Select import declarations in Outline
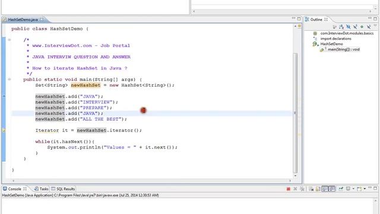Image resolution: width=380 pixels, height=214 pixels. 335,39
